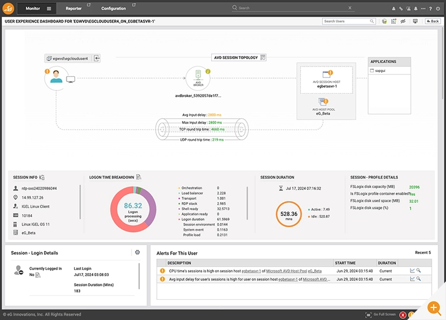Click the Logon duration legend entry
The height and width of the screenshot is (320, 446).
[193, 219]
